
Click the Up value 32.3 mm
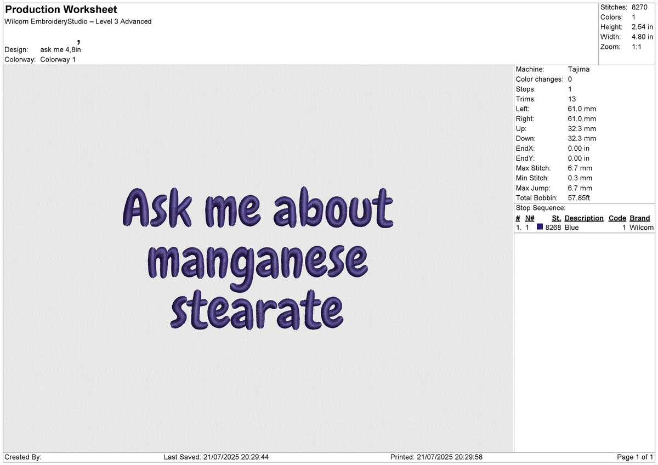582,128
